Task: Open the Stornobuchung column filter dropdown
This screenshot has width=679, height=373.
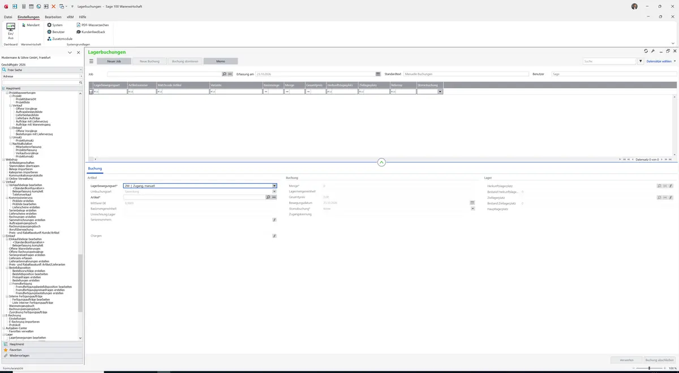Action: (440, 91)
